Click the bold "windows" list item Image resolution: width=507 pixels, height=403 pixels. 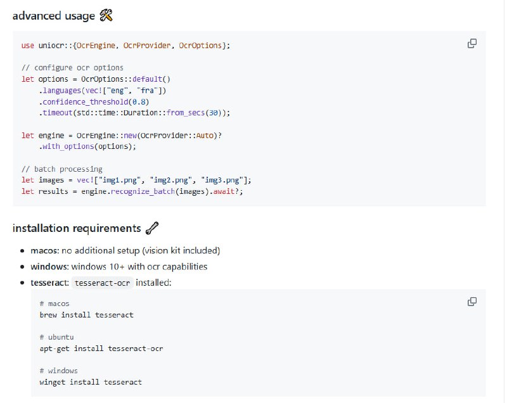[49, 266]
